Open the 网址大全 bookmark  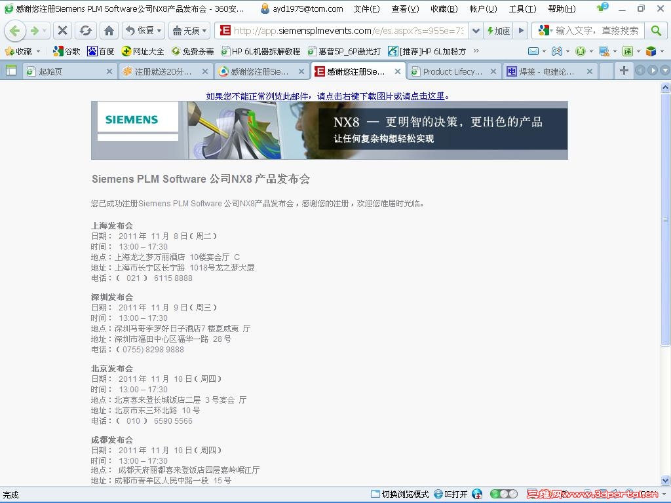point(142,51)
